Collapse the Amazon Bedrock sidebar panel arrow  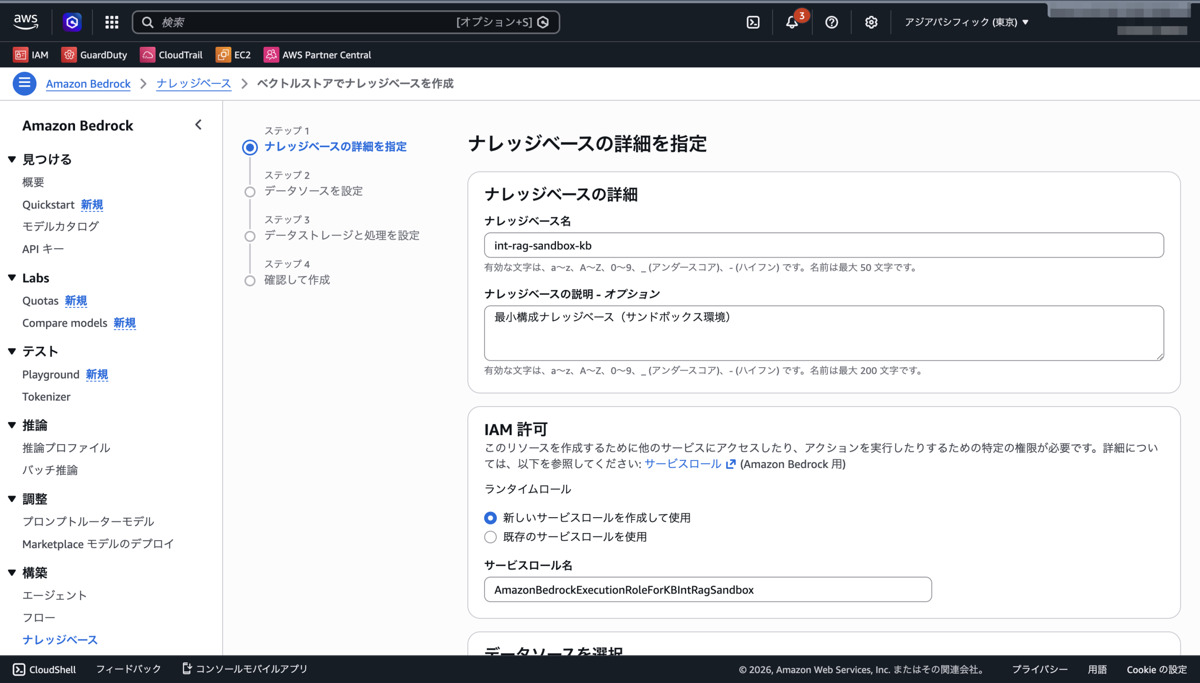click(x=198, y=125)
